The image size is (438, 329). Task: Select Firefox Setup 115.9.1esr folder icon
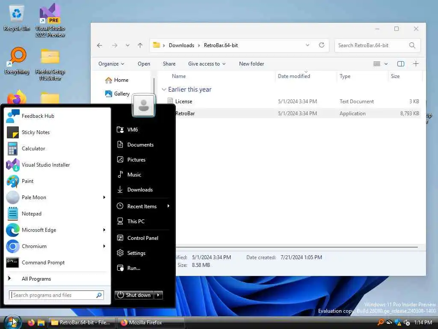coord(50,65)
